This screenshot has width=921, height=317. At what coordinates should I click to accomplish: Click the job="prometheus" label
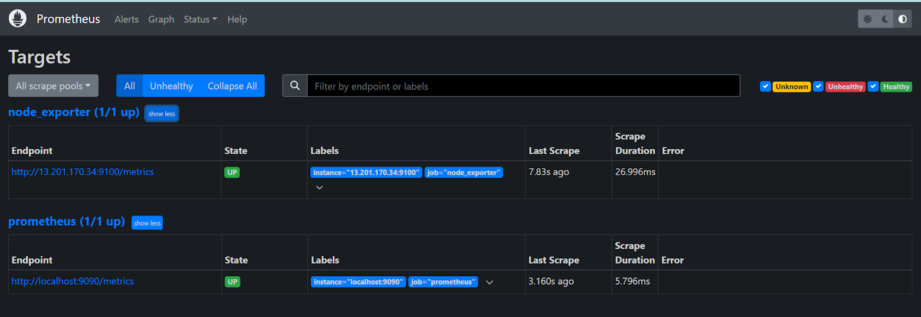pyautogui.click(x=443, y=282)
